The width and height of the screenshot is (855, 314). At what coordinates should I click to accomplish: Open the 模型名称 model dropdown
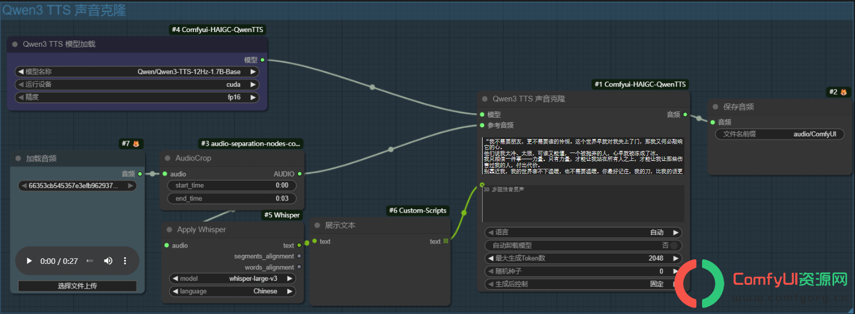(137, 71)
